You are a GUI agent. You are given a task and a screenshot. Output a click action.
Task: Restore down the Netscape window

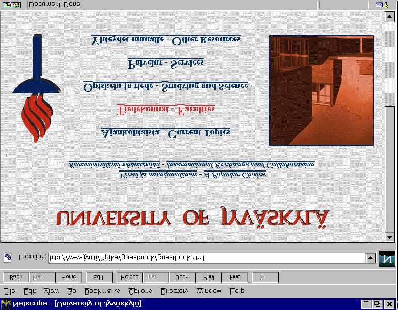click(377, 304)
